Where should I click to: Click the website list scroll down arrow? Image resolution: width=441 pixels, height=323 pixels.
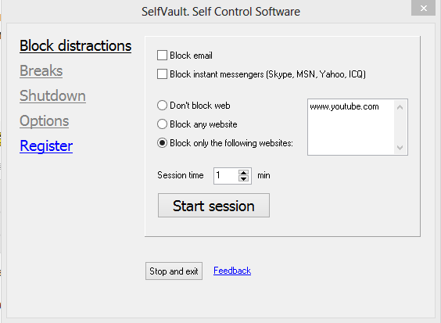pyautogui.click(x=400, y=148)
